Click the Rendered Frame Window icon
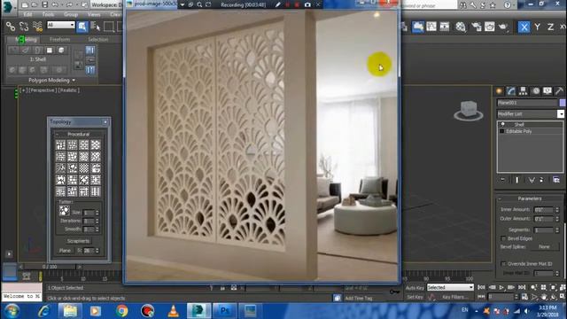Viewport: 567px width, 319px height. tap(490, 27)
